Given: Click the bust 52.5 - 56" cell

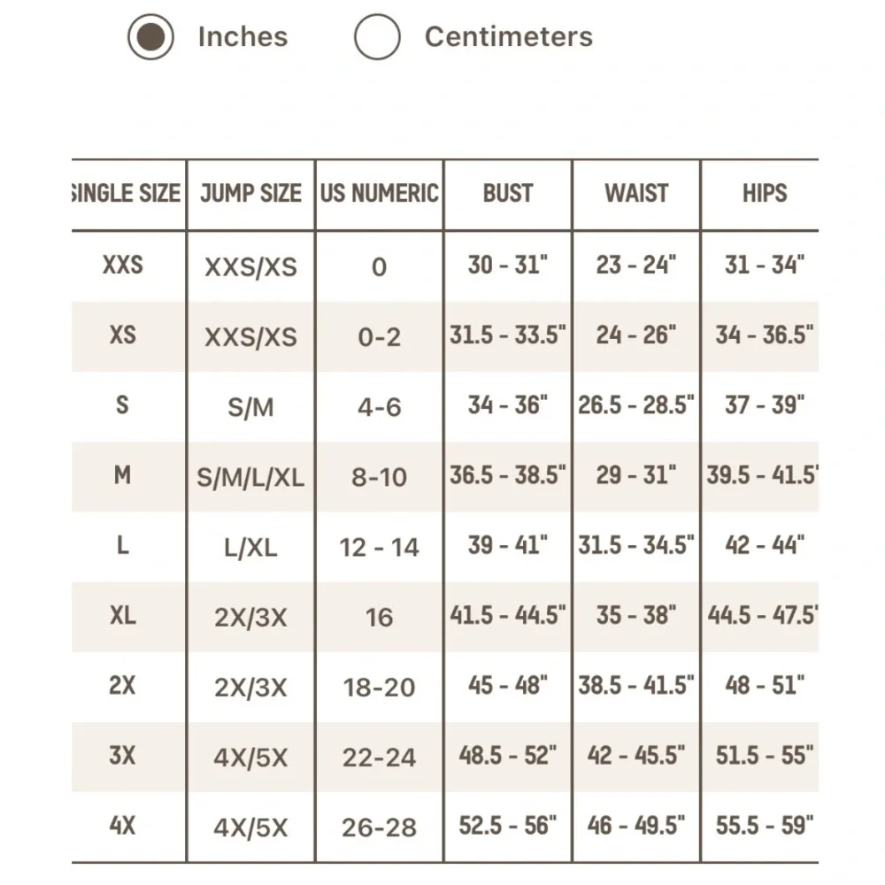Looking at the screenshot, I should (x=508, y=826).
